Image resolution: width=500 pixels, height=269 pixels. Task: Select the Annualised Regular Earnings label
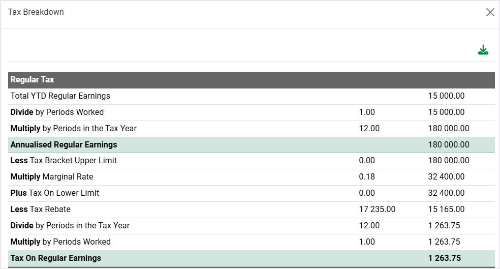[64, 144]
